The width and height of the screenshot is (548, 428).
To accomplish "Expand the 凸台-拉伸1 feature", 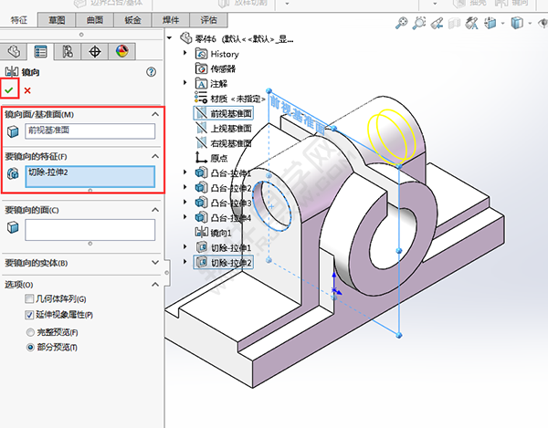I will [x=184, y=172].
